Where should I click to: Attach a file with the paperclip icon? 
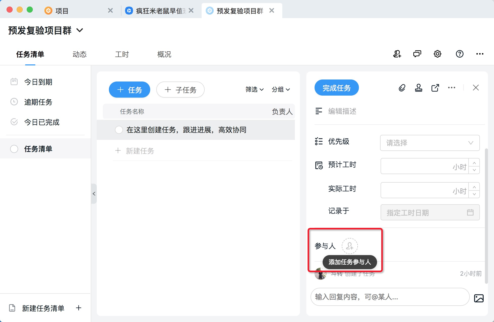(402, 88)
